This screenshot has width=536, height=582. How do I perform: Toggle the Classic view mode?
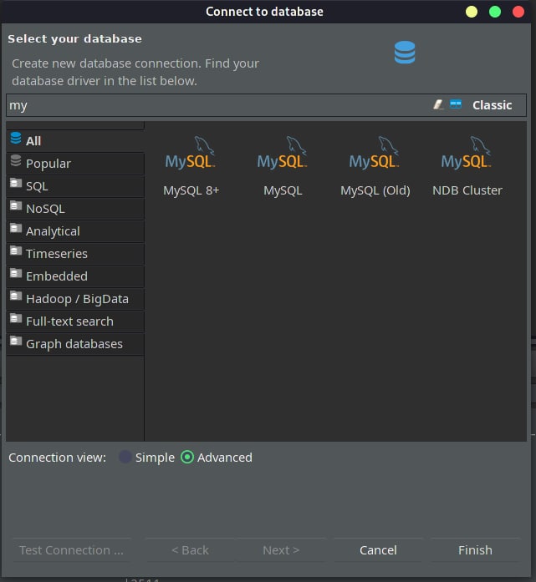(x=493, y=105)
